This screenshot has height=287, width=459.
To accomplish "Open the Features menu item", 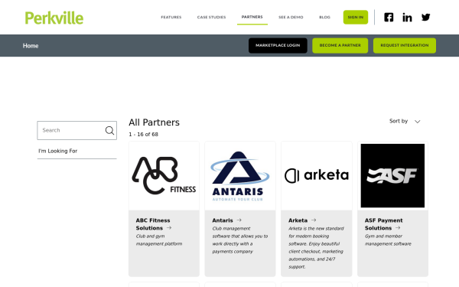I will click(x=171, y=18).
